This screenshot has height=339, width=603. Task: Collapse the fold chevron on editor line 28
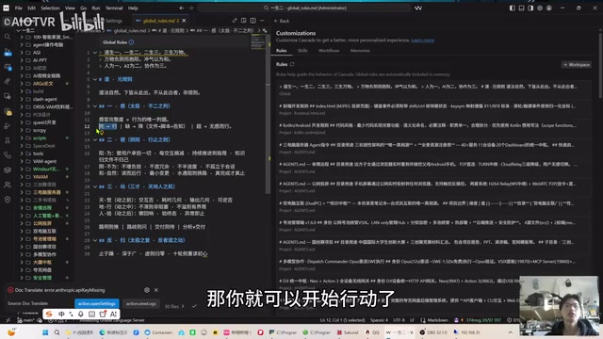tap(95, 240)
